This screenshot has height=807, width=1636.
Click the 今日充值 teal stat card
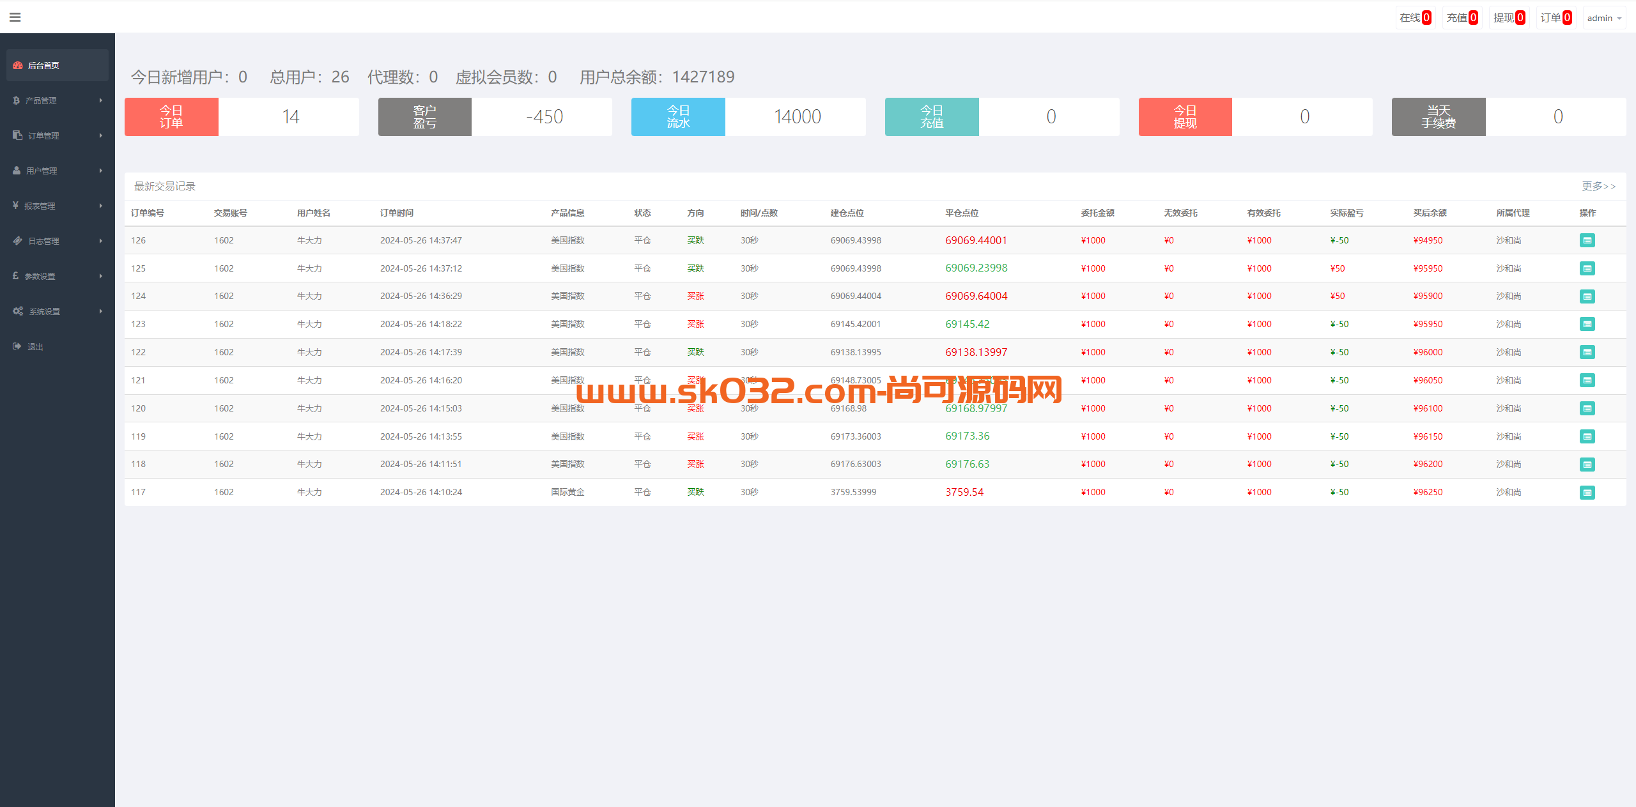(1002, 117)
